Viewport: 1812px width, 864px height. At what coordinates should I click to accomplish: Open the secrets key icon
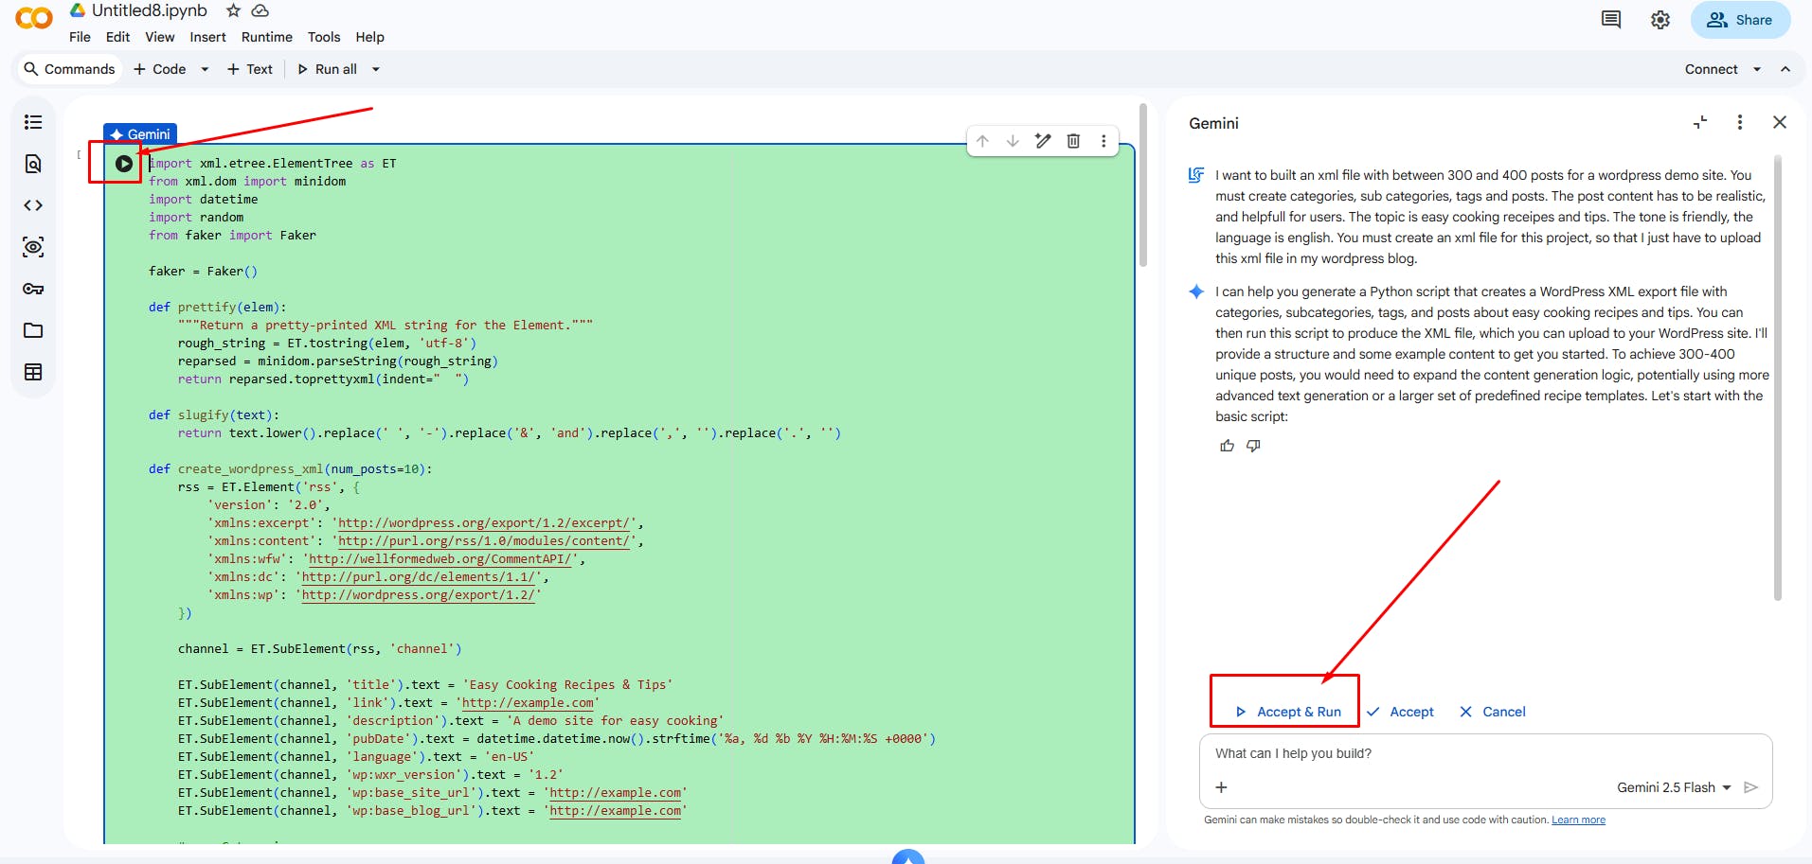[x=33, y=289]
